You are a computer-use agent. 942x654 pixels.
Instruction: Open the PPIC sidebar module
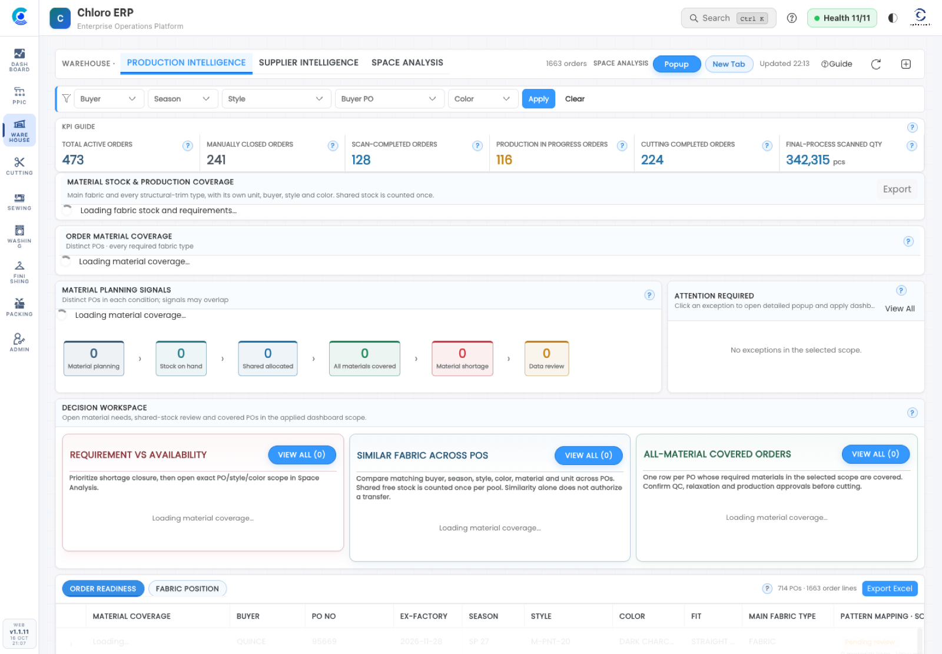click(19, 95)
